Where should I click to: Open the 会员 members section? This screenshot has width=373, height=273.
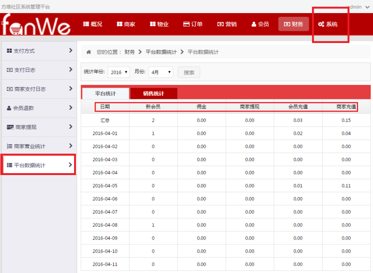tap(260, 24)
